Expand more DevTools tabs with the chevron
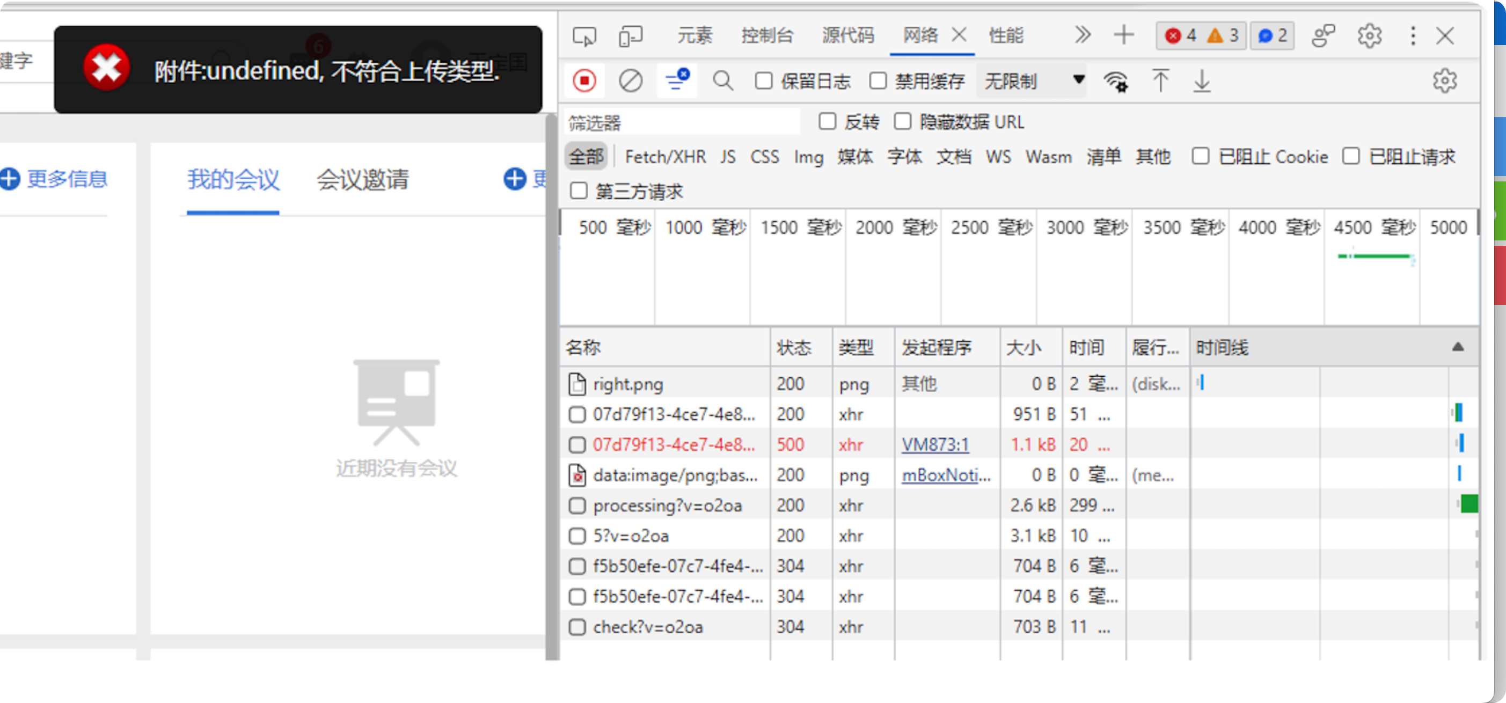 (x=1082, y=35)
